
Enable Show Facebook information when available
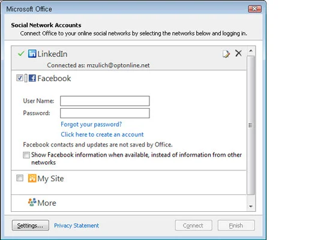[x=26, y=155]
